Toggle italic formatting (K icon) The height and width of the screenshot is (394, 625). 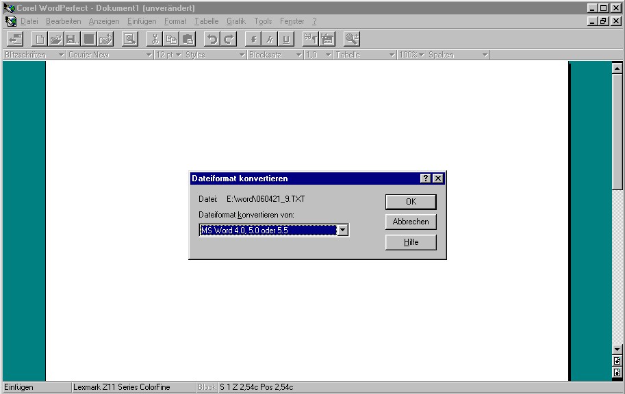coord(270,39)
